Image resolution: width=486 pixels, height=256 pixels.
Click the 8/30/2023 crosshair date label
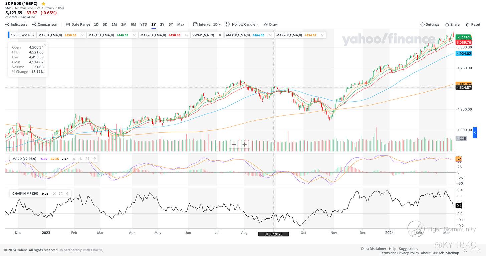274,234
